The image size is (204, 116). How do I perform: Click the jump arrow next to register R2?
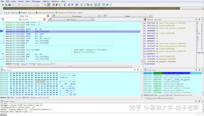(x=157, y=28)
